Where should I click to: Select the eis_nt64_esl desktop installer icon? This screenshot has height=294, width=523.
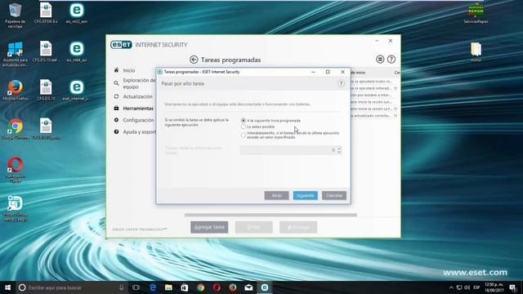coord(77,51)
